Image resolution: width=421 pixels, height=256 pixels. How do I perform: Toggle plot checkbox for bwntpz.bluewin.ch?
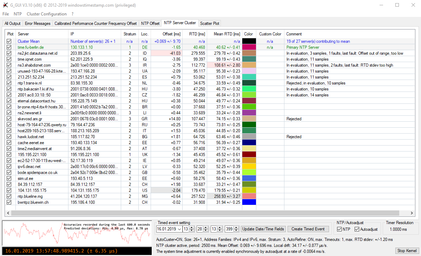tap(9, 202)
